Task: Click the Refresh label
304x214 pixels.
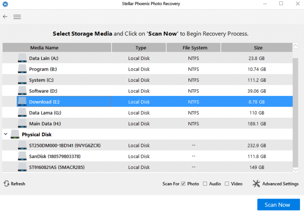Action: click(x=18, y=184)
